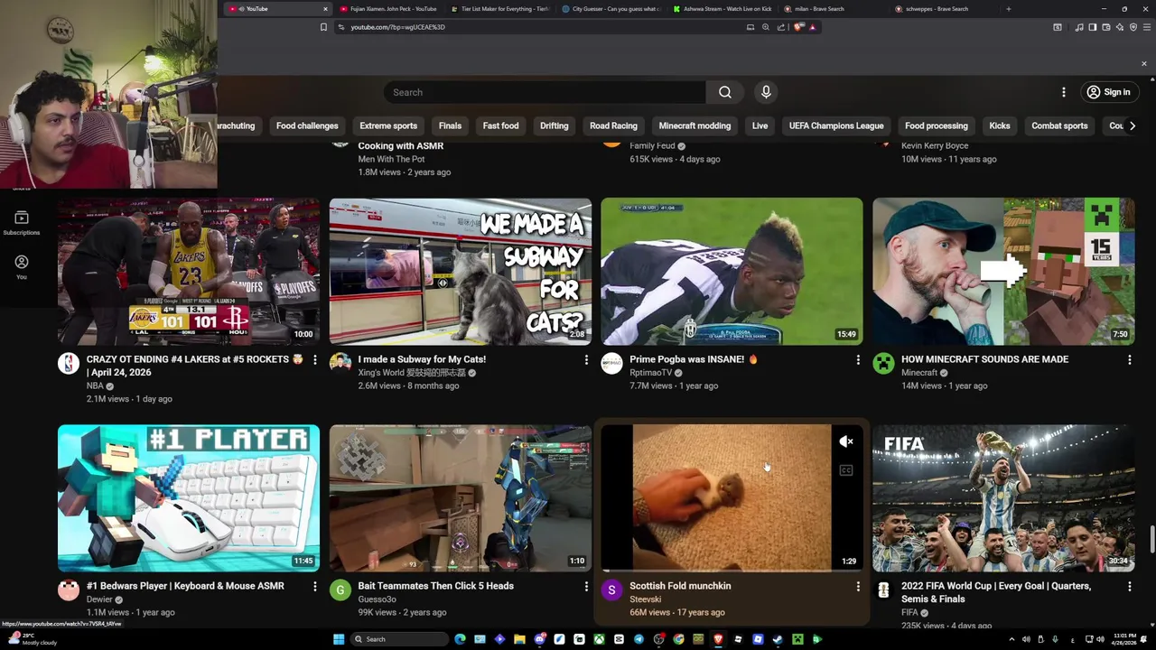This screenshot has height=650, width=1156.
Task: Click the YouTube search magnifier button
Action: click(724, 92)
